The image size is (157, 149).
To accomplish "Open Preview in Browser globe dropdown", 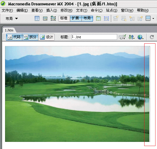I will (x=140, y=37).
